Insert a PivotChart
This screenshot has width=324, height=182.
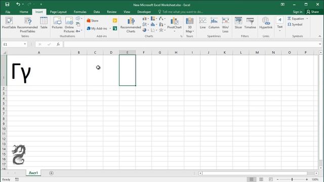[x=174, y=25]
